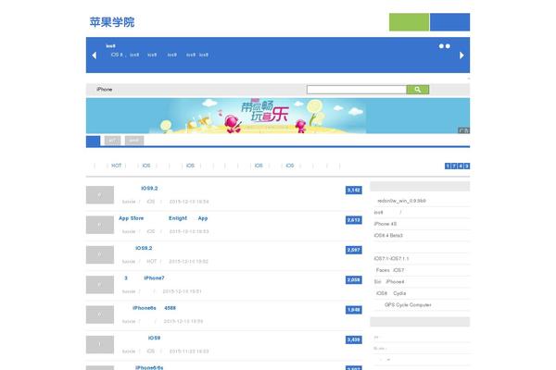This screenshot has width=556, height=370.
Task: Open the iOS9.2 article with 2,597 views
Action: [144, 248]
